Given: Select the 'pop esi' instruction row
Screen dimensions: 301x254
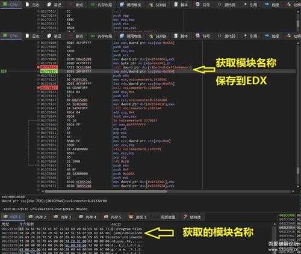Looking at the screenshot, I should (x=120, y=133).
